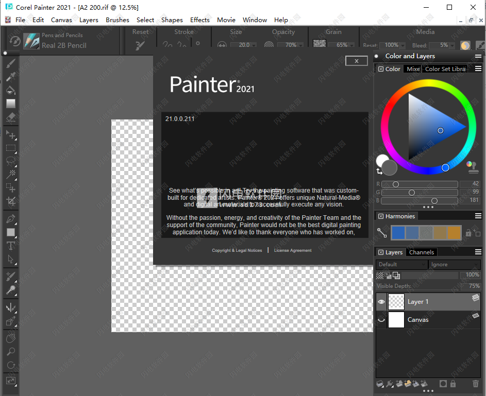Open the Canvas menu

[61, 20]
